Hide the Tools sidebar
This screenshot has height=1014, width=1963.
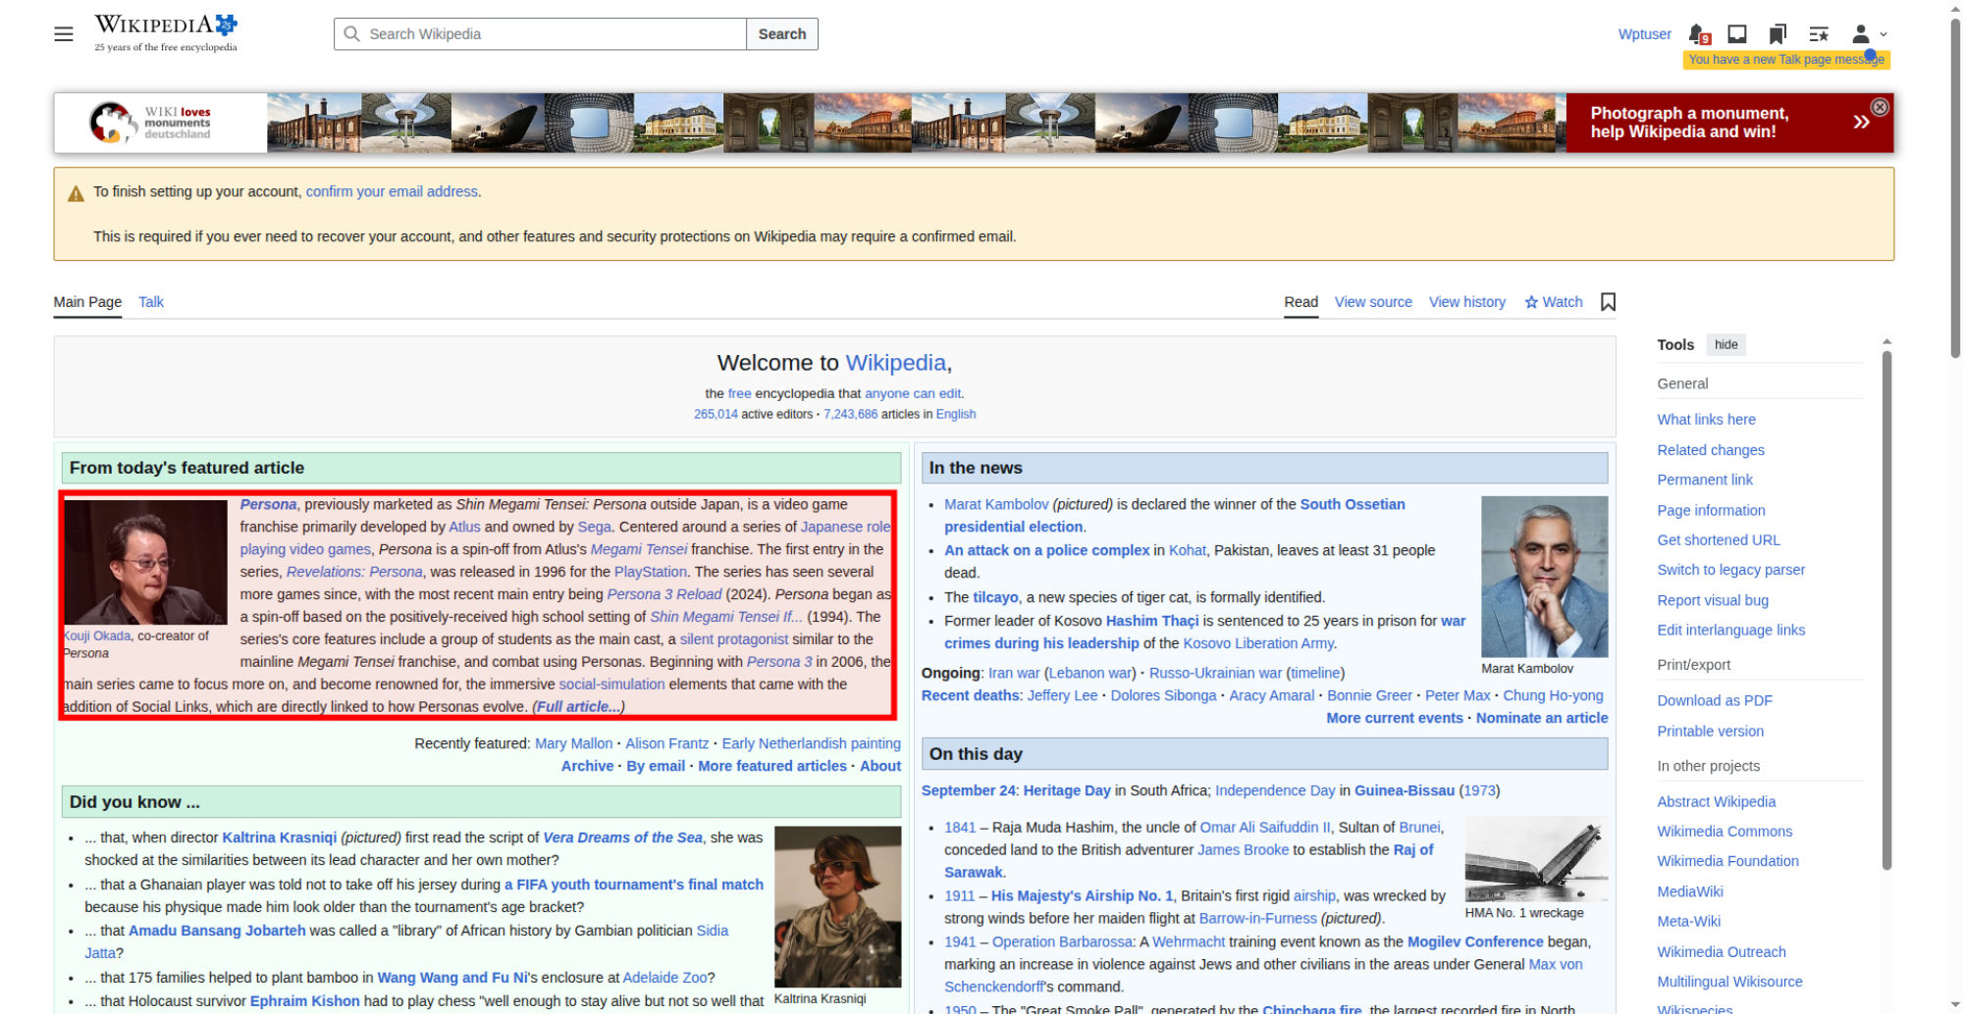pos(1726,344)
